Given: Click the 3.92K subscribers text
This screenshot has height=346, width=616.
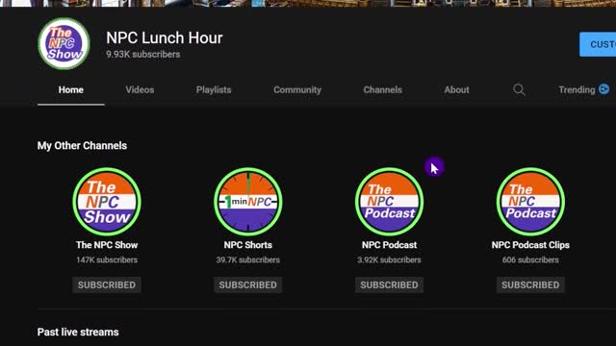Looking at the screenshot, I should [389, 259].
